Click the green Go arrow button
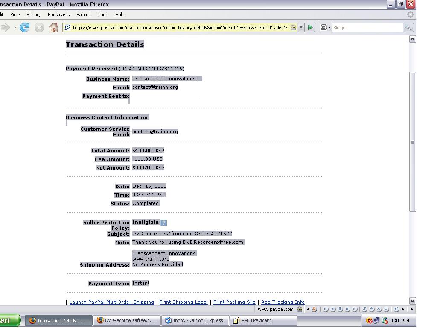 310,27
